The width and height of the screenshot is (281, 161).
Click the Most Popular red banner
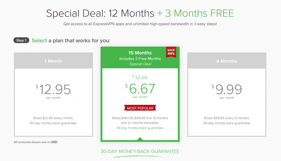[x=140, y=108]
